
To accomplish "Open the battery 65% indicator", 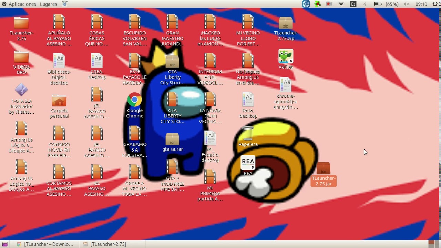I will pos(386,4).
